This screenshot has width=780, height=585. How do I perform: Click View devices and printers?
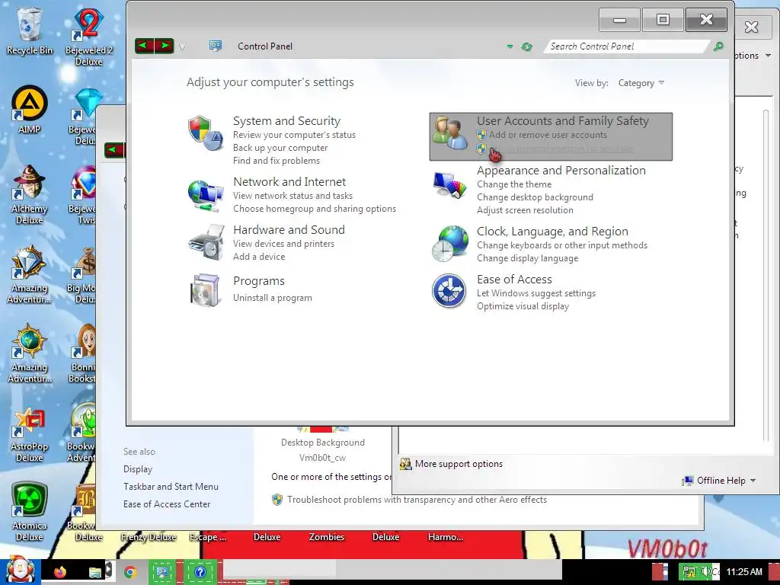(x=283, y=244)
